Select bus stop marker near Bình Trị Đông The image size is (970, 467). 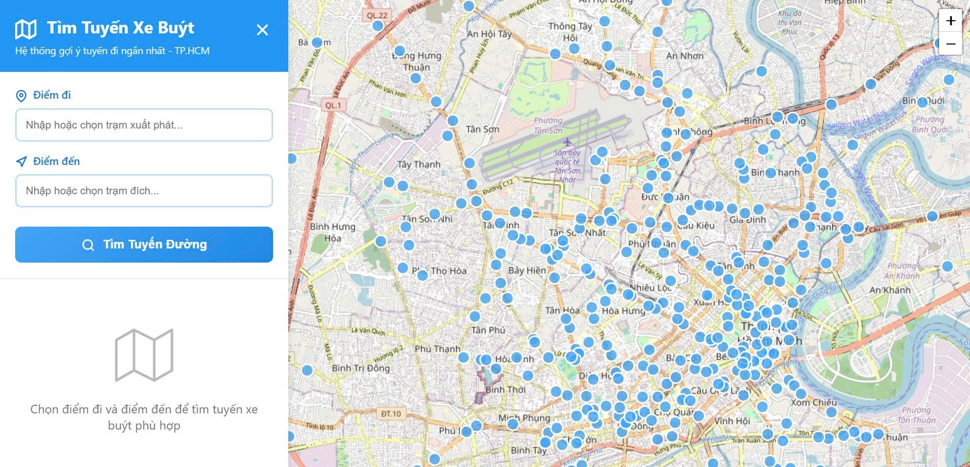click(x=307, y=370)
